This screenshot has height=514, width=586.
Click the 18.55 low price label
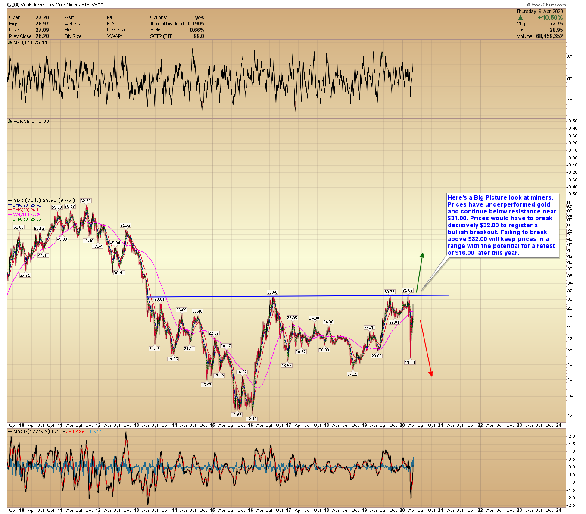(287, 365)
